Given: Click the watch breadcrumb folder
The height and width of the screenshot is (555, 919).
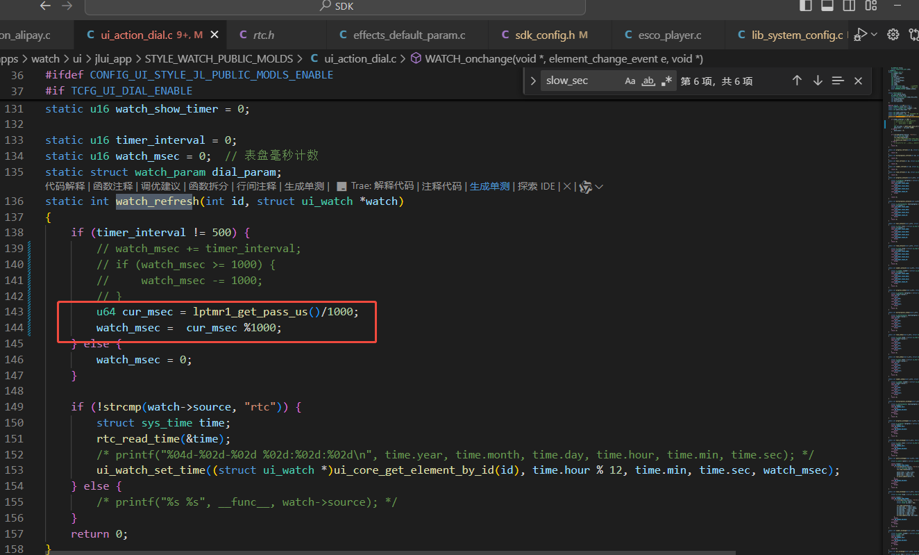Looking at the screenshot, I should coord(45,59).
